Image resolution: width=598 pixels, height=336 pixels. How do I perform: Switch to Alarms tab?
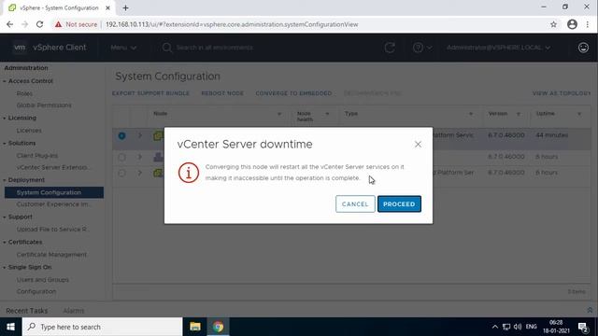click(x=74, y=311)
